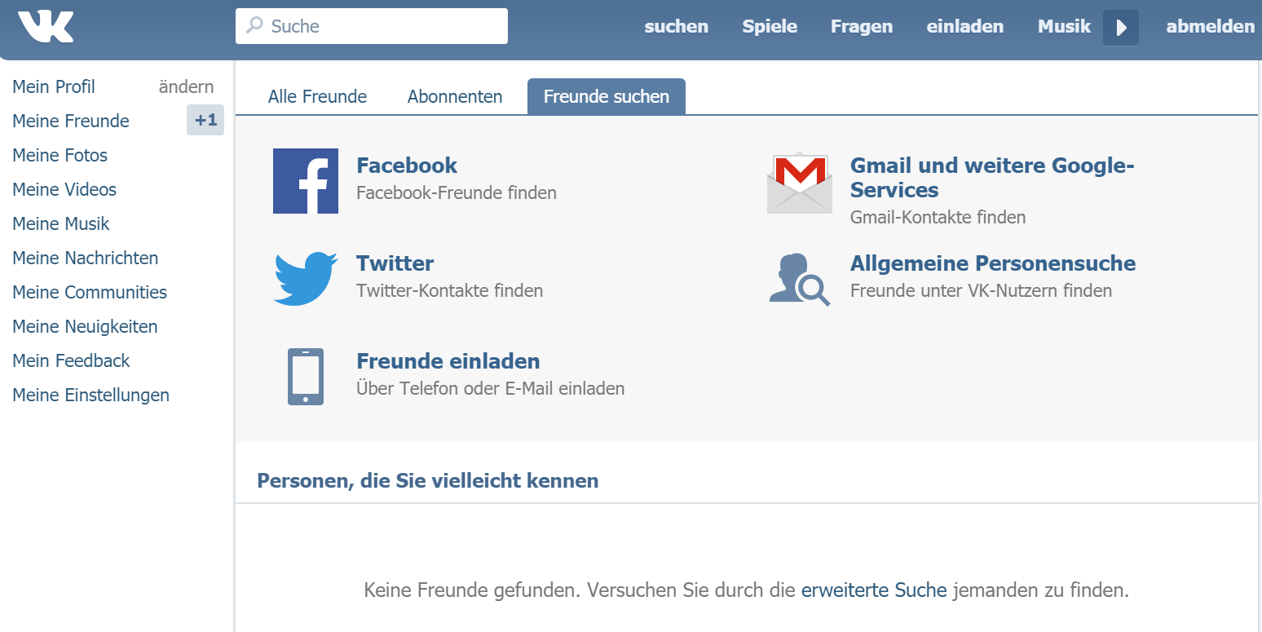Click the VK logo icon

[x=46, y=26]
